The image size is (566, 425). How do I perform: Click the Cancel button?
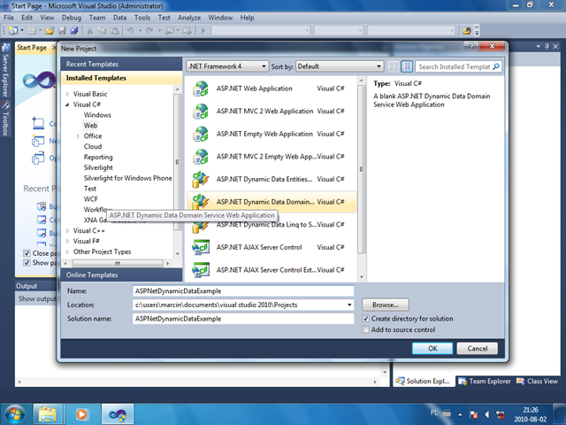(478, 348)
